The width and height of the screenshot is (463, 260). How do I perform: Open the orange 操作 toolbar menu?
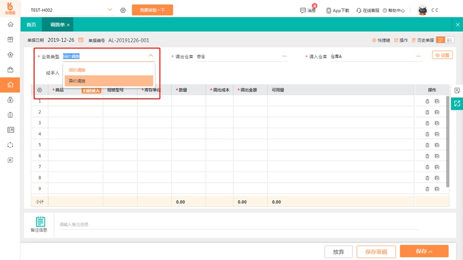(x=401, y=40)
